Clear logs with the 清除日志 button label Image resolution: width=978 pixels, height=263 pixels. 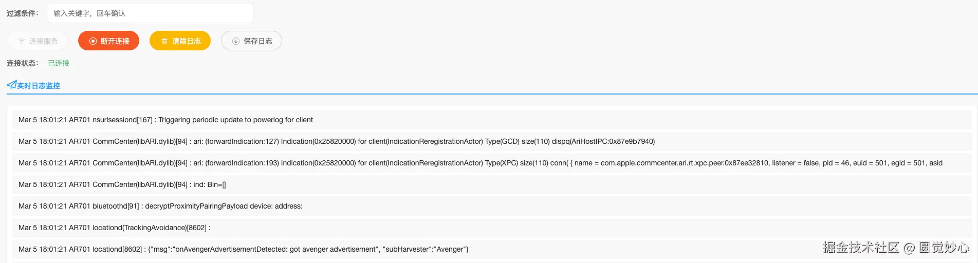point(187,41)
